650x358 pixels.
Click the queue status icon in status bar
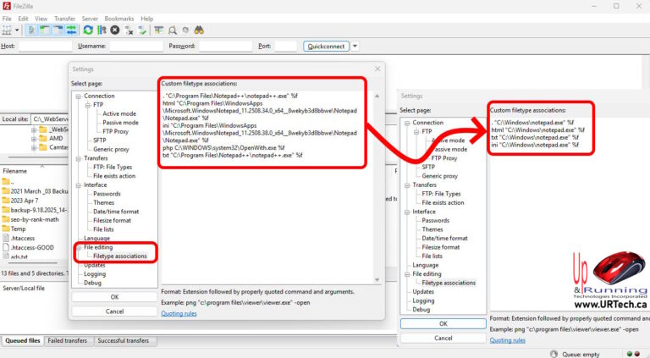pyautogui.click(x=554, y=354)
